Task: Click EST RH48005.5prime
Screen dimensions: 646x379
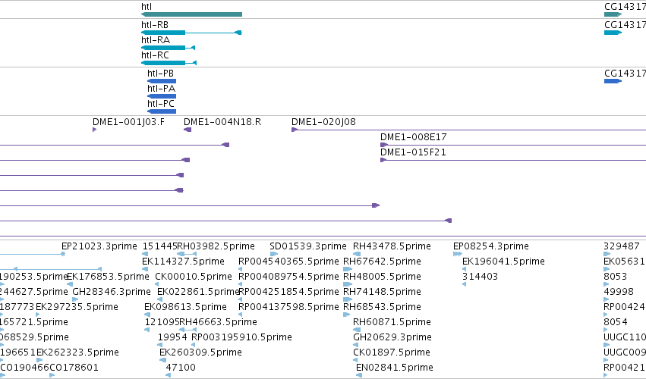Action: click(x=383, y=277)
